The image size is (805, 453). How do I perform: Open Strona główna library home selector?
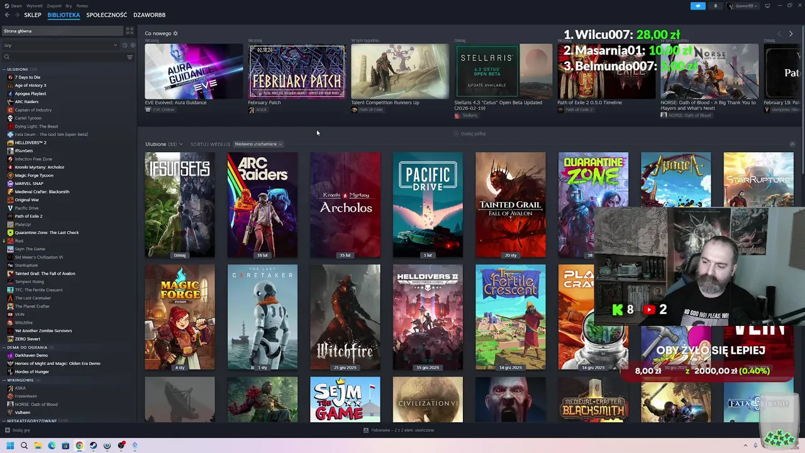(x=62, y=31)
